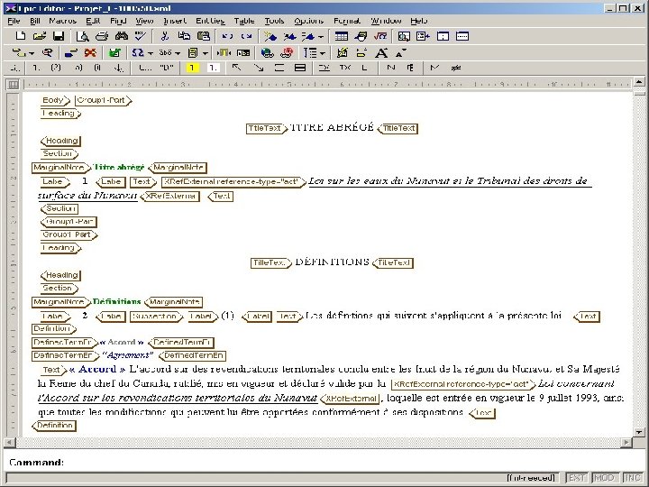Click the split-window view icon
The image size is (649, 487).
click(x=443, y=36)
